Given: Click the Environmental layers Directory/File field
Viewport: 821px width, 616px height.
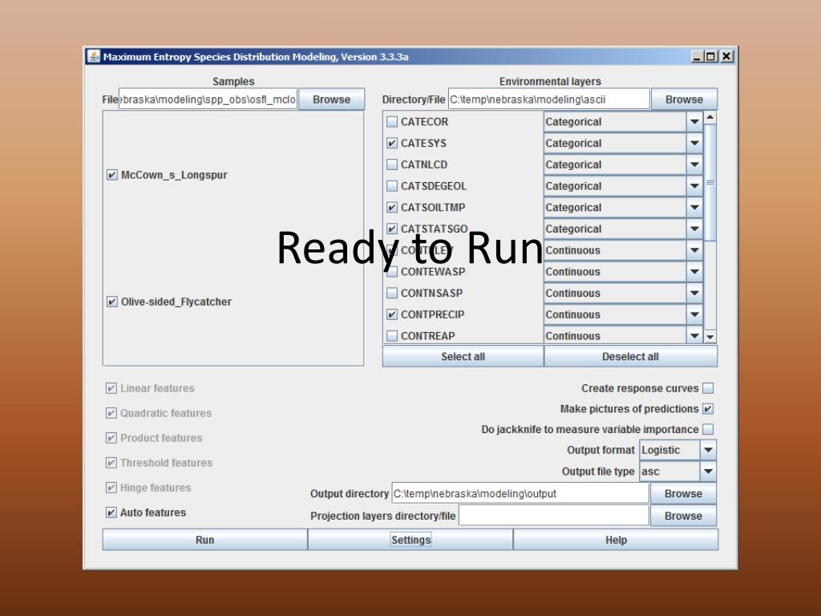Looking at the screenshot, I should pos(548,99).
